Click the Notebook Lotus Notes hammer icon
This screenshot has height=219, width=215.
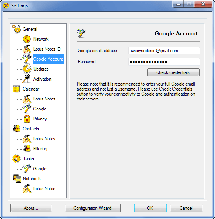point(27,189)
